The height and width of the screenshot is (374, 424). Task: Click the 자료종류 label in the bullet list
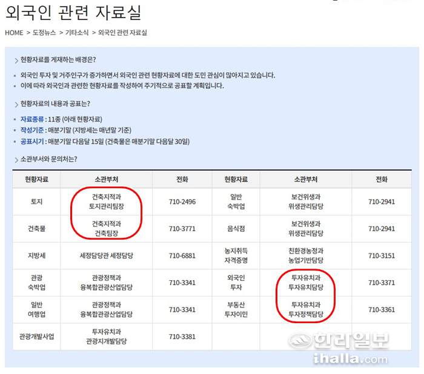point(33,119)
